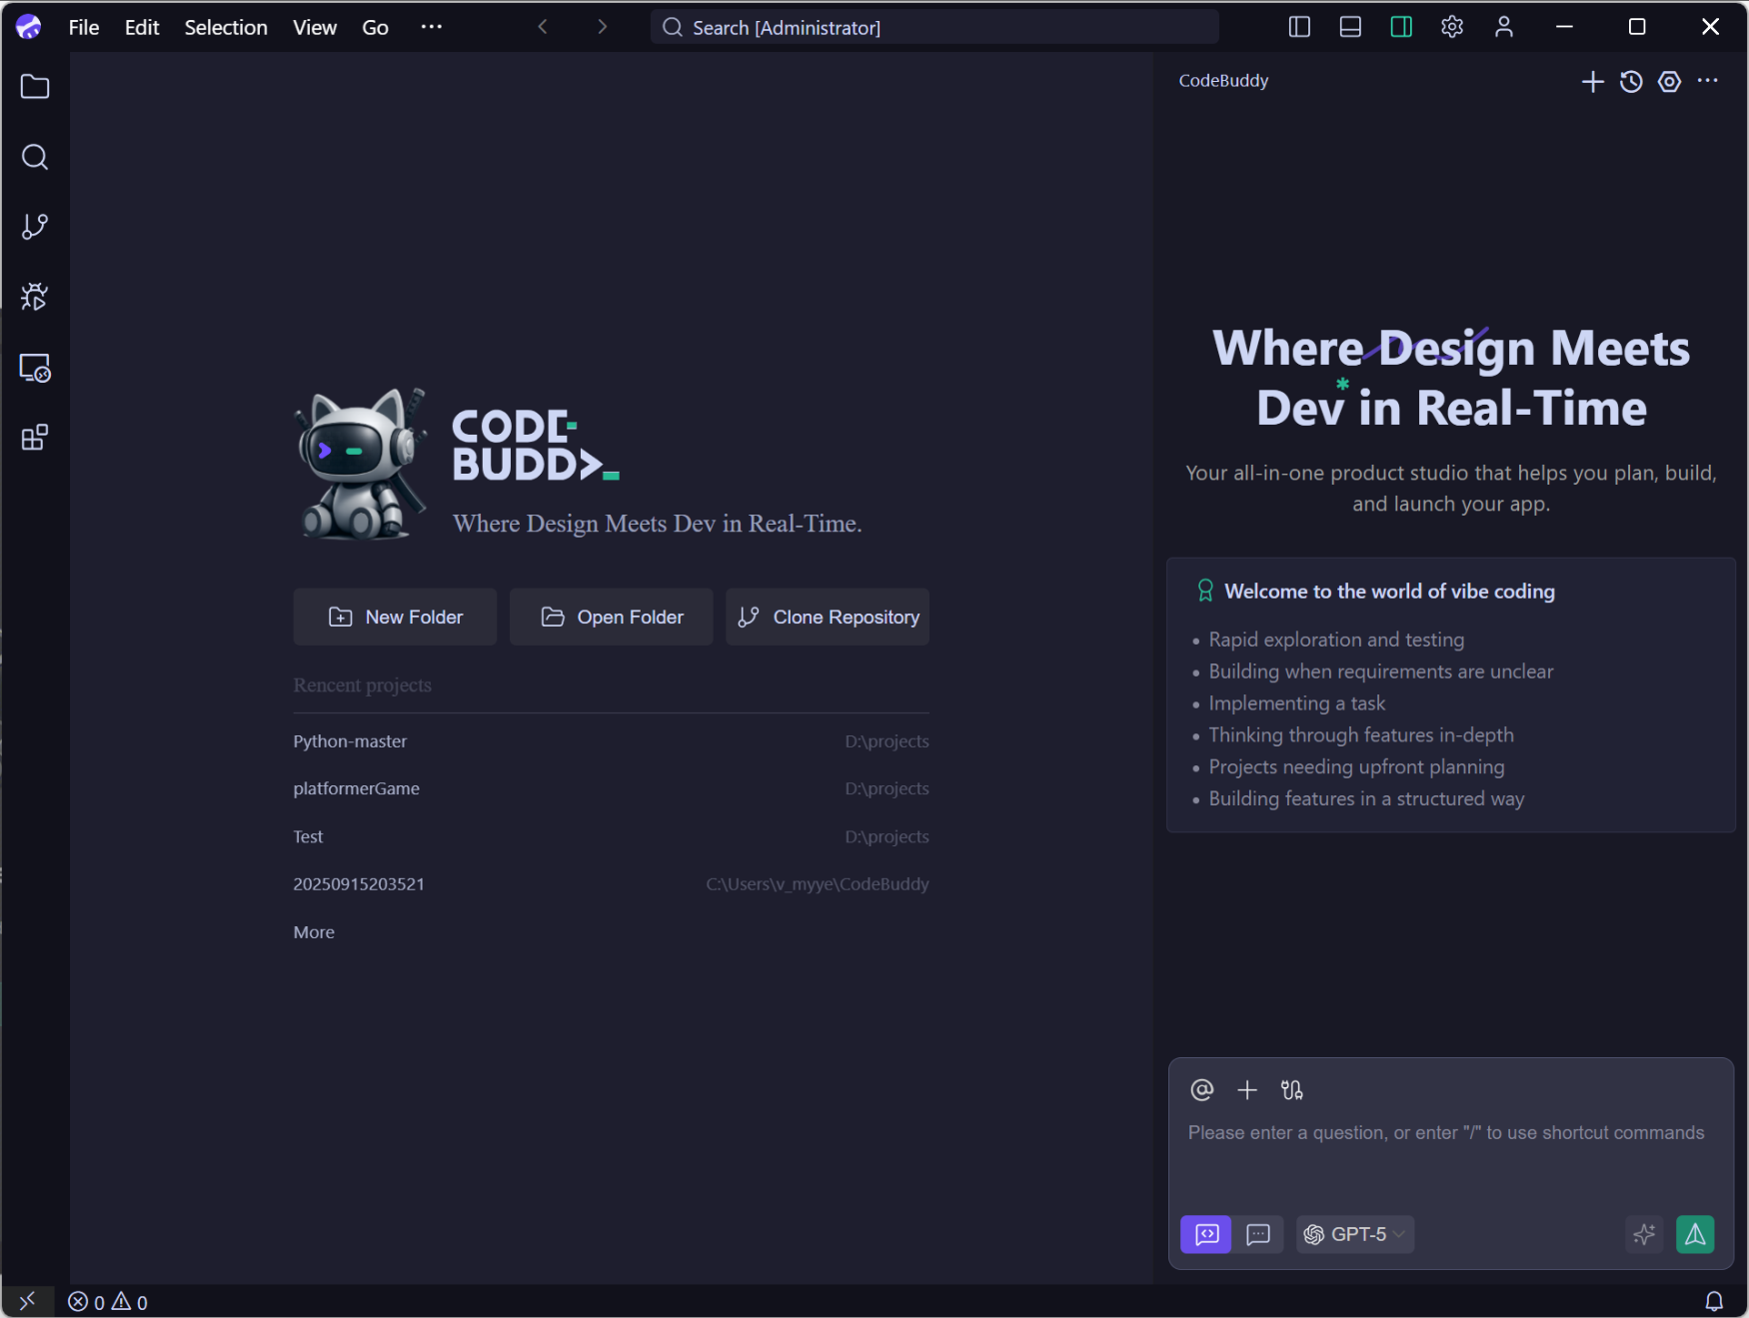Toggle the bottom panel layout
Viewport: 1749px width, 1318px height.
pyautogui.click(x=1349, y=27)
